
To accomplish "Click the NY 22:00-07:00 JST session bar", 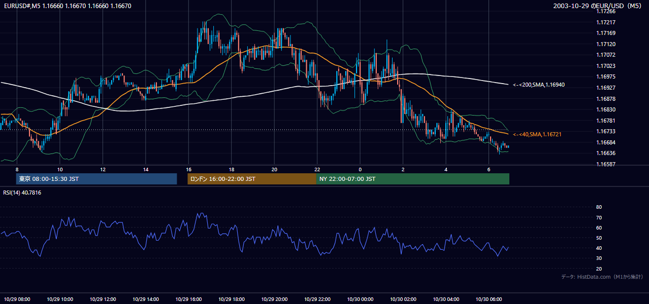I will tap(413, 179).
